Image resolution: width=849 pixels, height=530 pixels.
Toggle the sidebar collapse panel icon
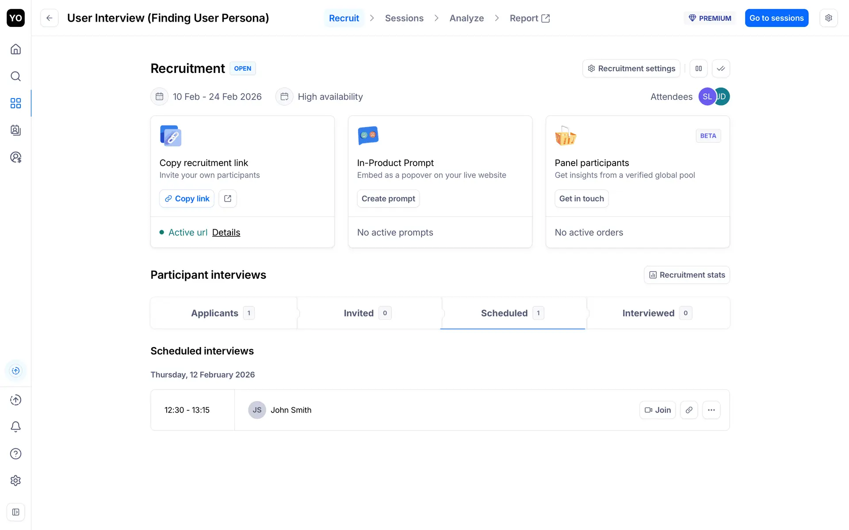[15, 512]
